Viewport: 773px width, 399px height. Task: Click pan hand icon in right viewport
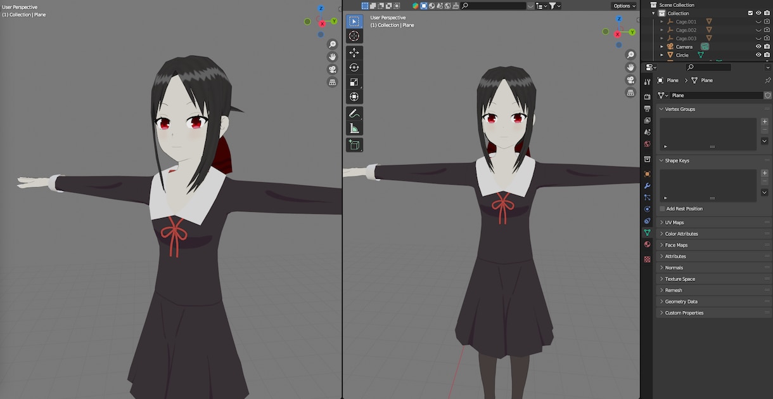tap(630, 67)
